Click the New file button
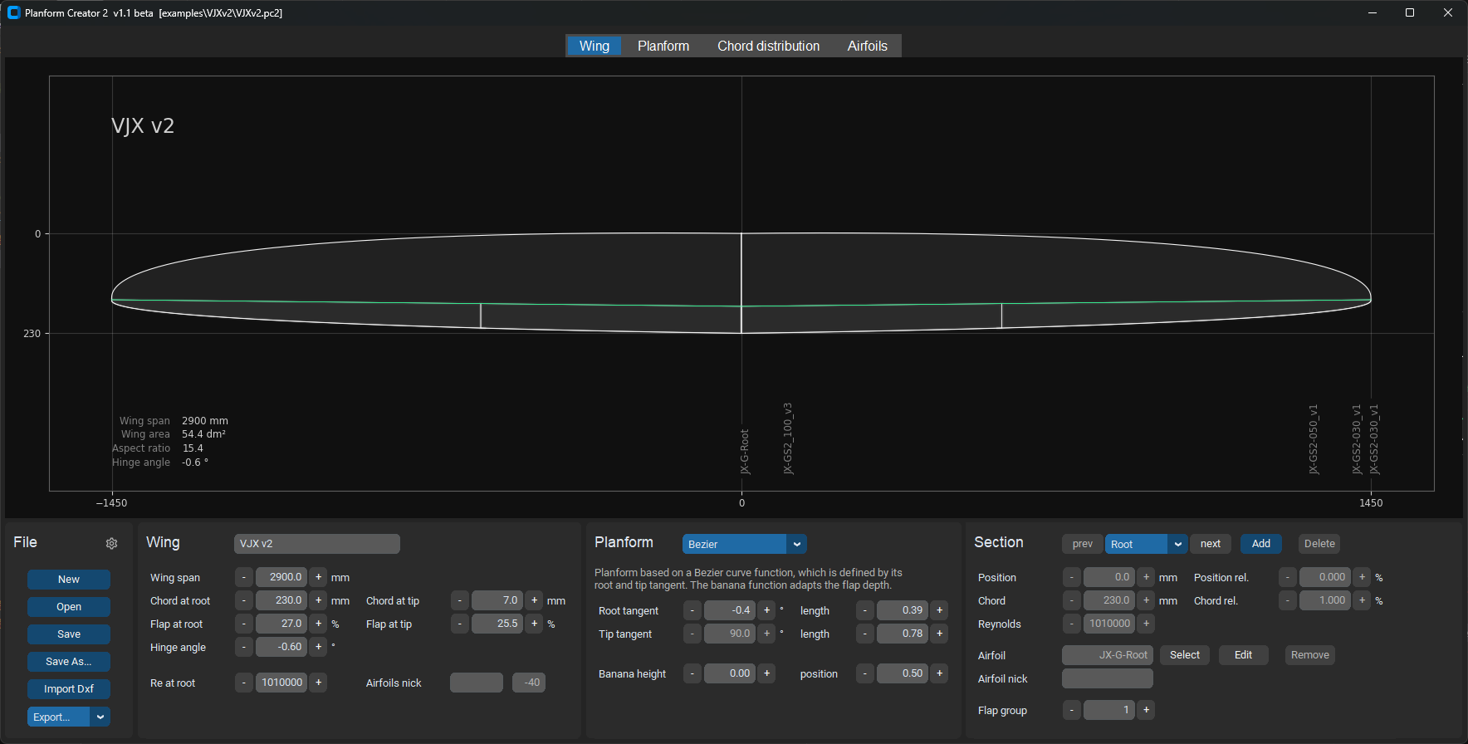This screenshot has height=744, width=1468. point(69,580)
